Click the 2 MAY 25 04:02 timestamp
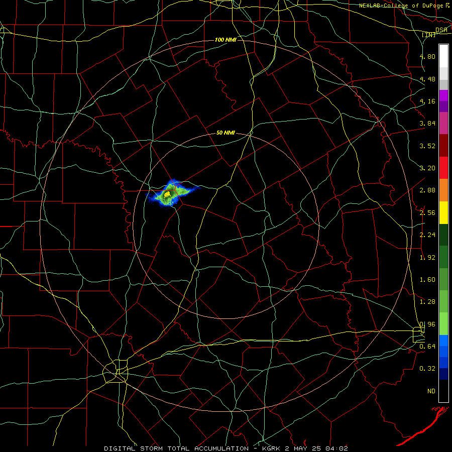The height and width of the screenshot is (452, 452). (x=316, y=448)
